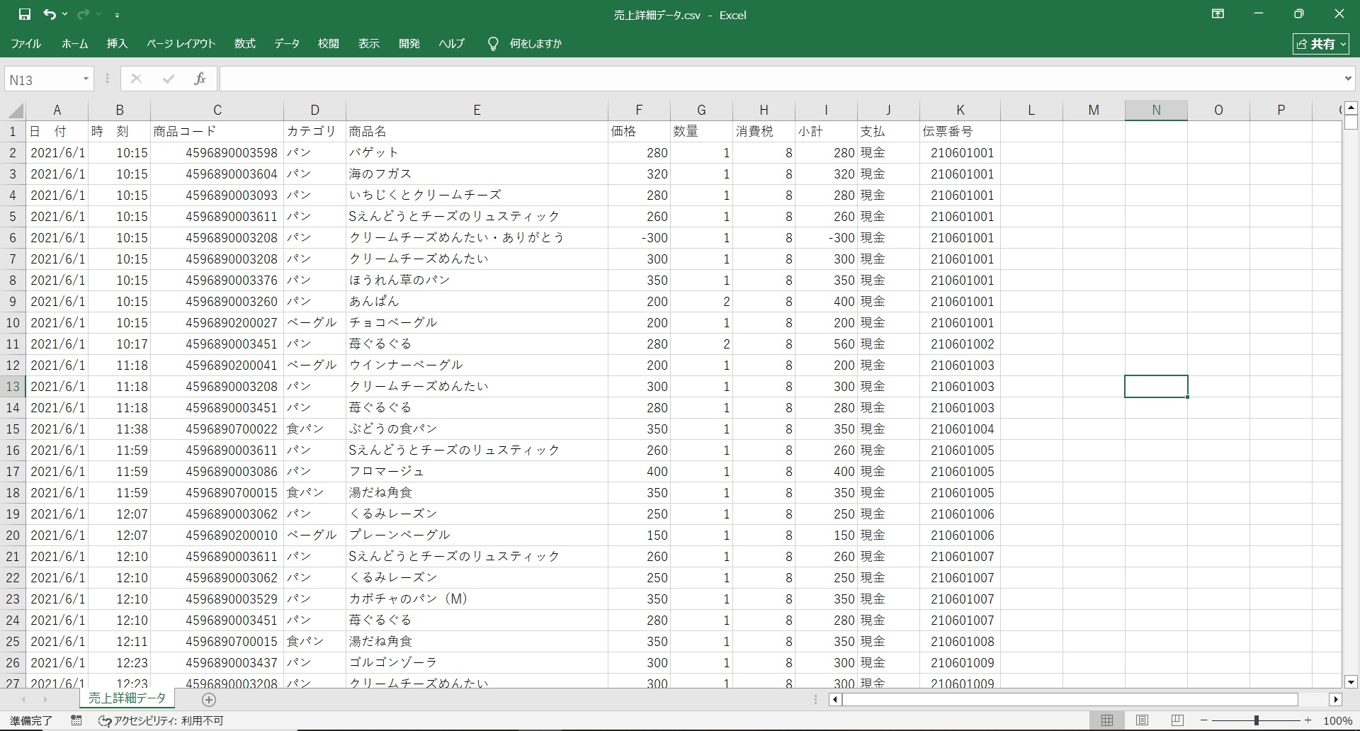Open the ページ レイアウト tab
1360x731 pixels.
coord(181,44)
